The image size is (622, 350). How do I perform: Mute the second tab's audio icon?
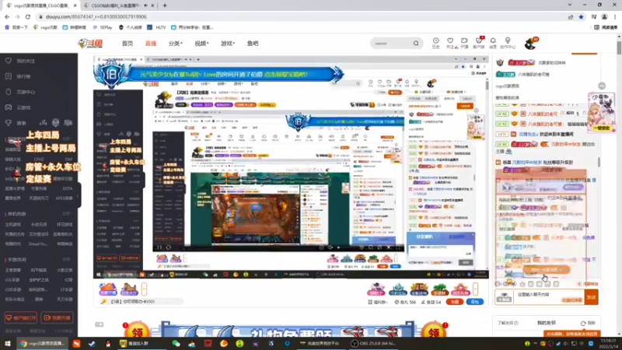146,5
